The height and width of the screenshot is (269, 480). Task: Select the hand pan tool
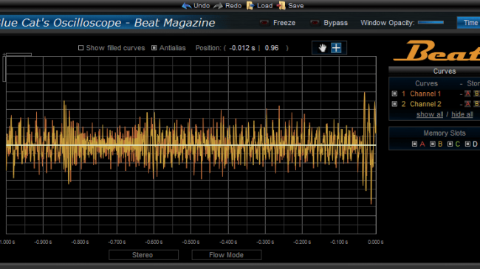click(x=322, y=48)
